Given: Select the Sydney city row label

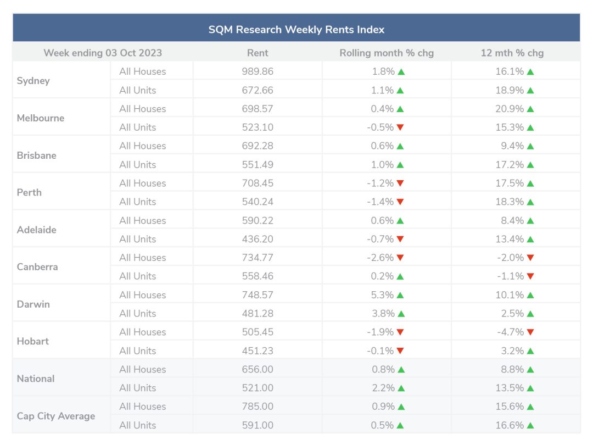Looking at the screenshot, I should 33,81.
